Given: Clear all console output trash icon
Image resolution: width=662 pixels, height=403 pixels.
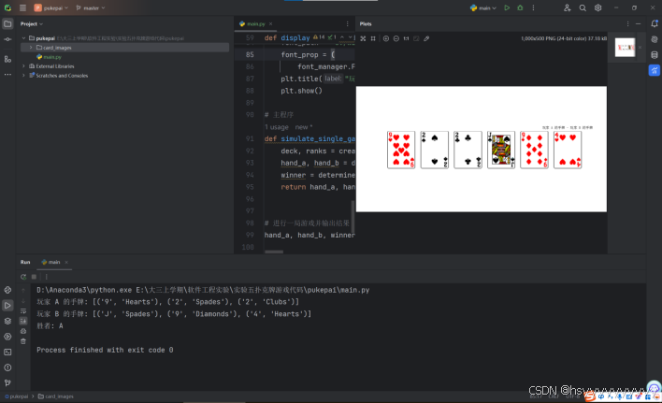Looking at the screenshot, I should coord(23,341).
